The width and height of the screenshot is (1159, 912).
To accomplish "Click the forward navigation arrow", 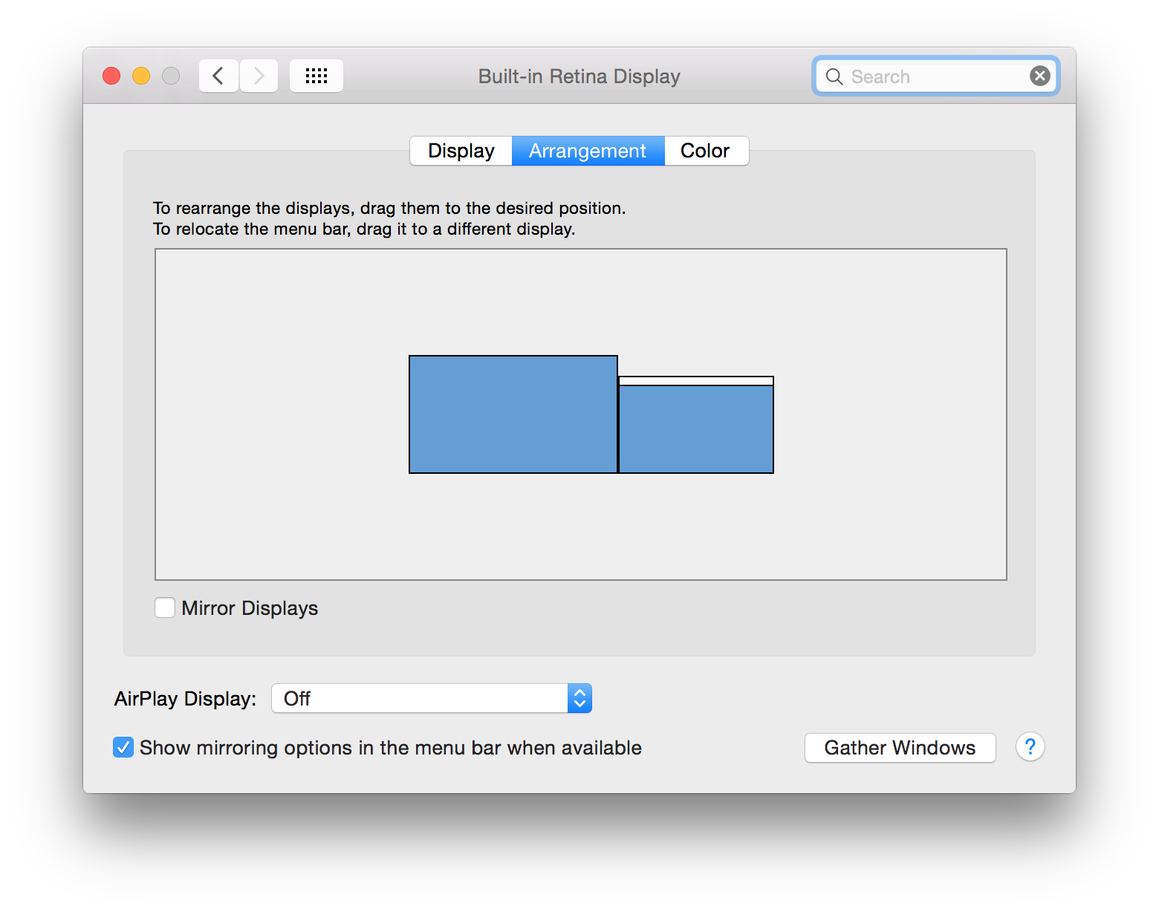I will (x=258, y=75).
